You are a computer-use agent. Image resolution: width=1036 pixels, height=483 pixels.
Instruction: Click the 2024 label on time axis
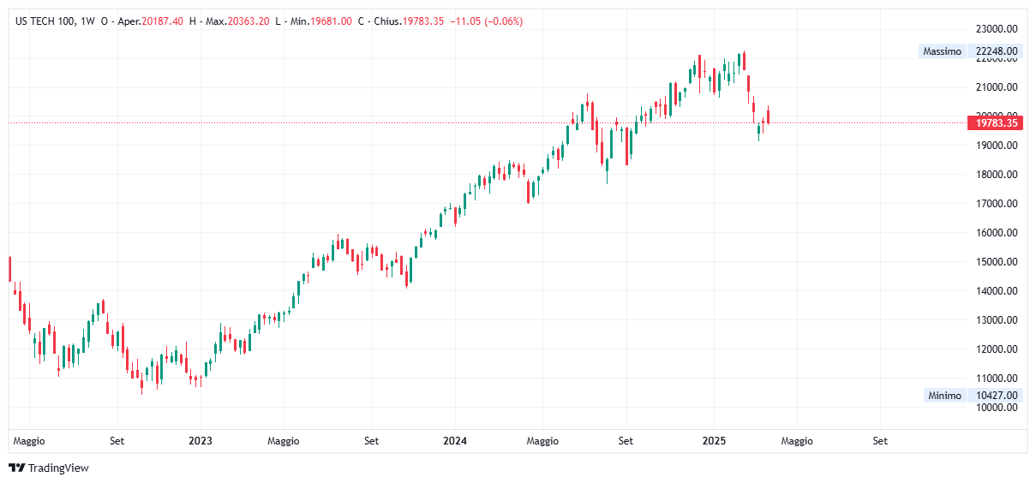[x=455, y=441]
